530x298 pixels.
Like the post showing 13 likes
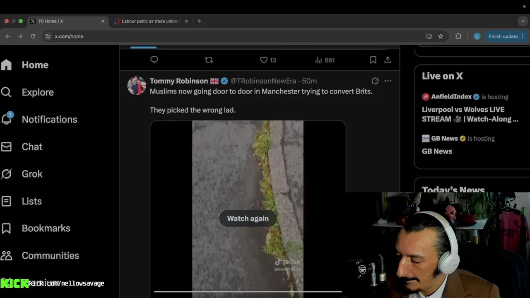click(x=264, y=60)
